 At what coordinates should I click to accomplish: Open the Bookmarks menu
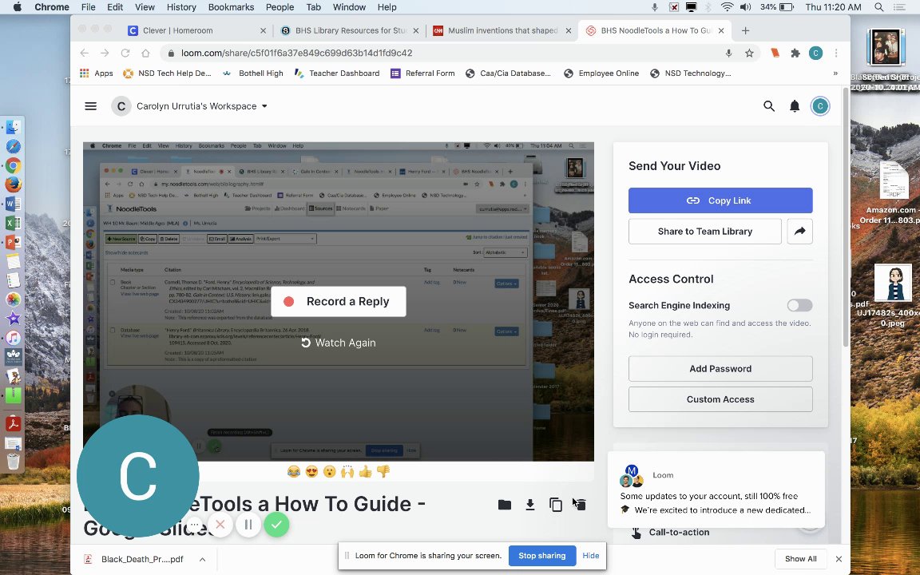tap(231, 7)
